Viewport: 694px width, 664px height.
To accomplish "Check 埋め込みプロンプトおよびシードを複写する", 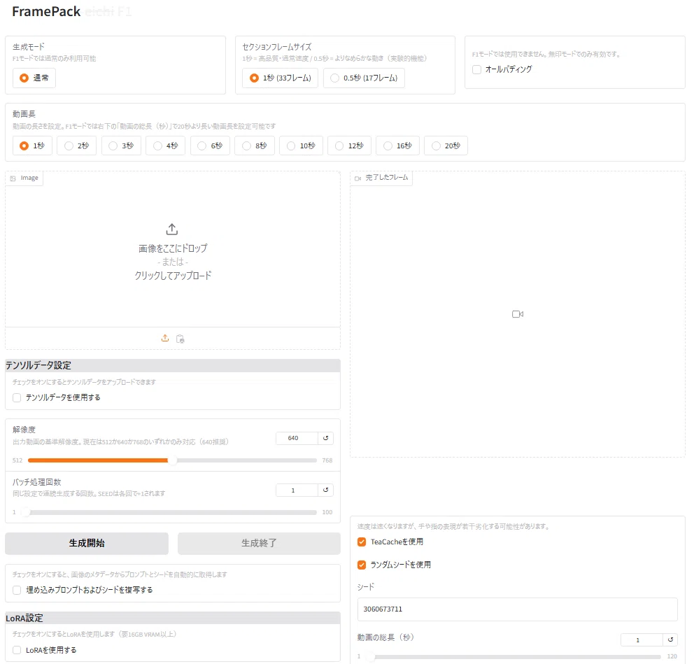I will tap(17, 590).
